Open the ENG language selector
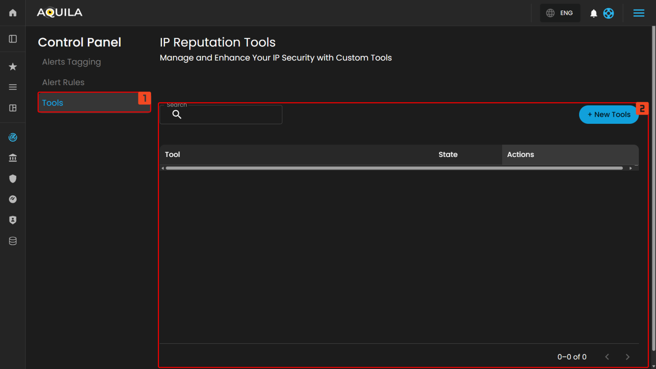 tap(560, 13)
